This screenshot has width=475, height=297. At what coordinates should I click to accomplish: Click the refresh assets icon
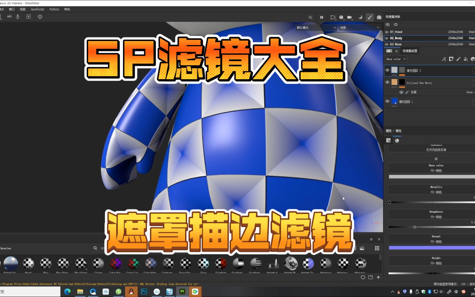tap(363, 277)
